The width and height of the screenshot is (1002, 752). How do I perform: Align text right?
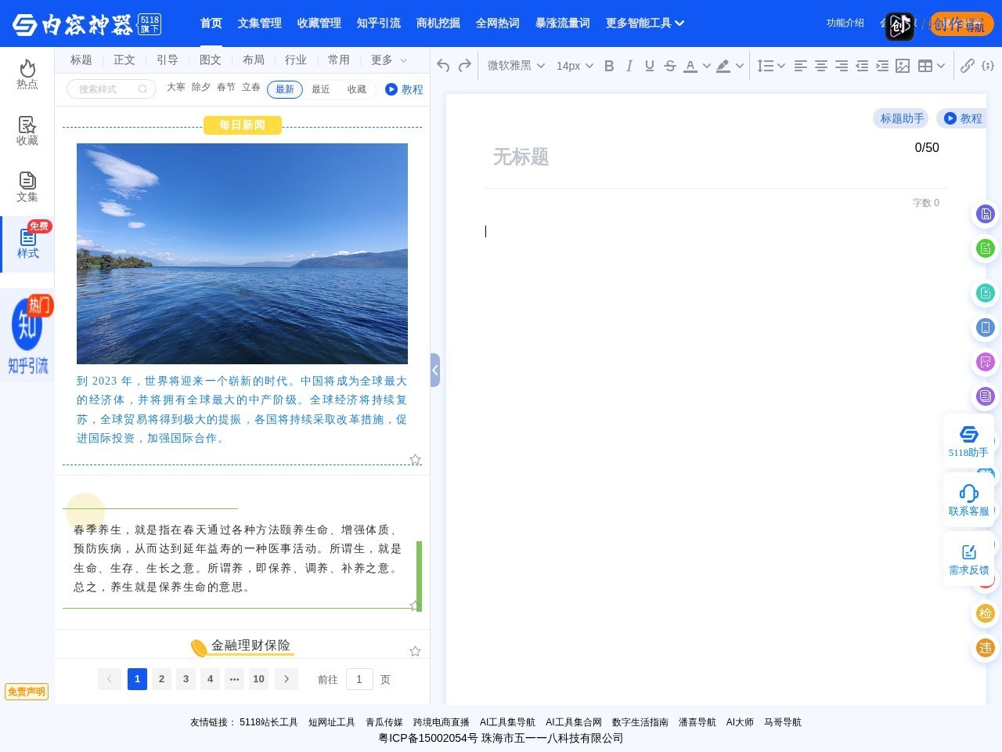click(842, 66)
